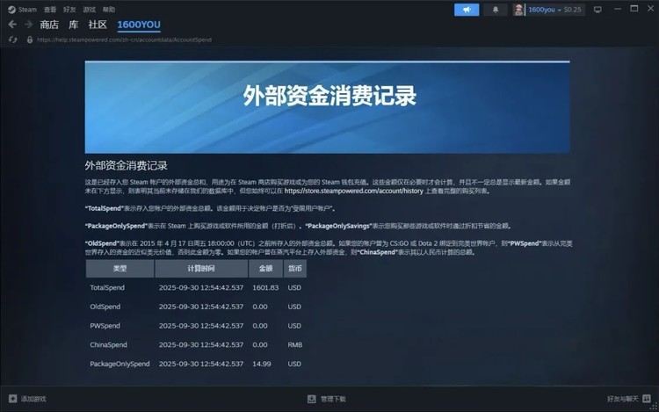This screenshot has width=659, height=412.
Task: Select the TotalSpend calculation timestamp
Action: (201, 287)
